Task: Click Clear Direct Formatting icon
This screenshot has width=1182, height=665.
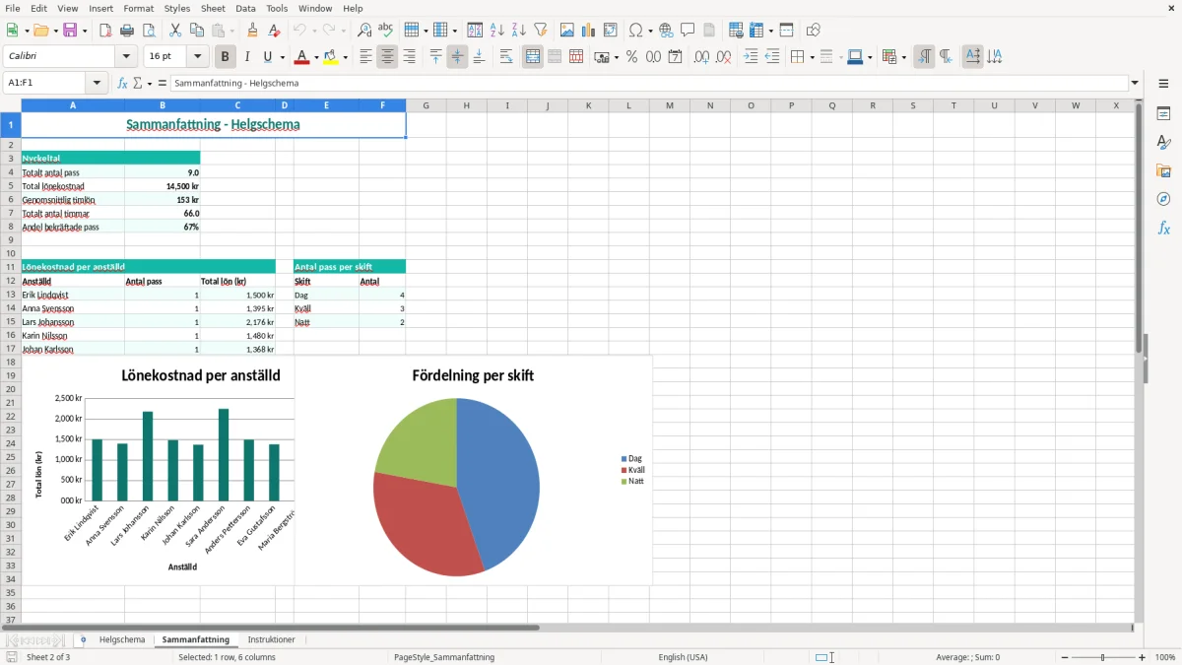Action: pyautogui.click(x=275, y=31)
